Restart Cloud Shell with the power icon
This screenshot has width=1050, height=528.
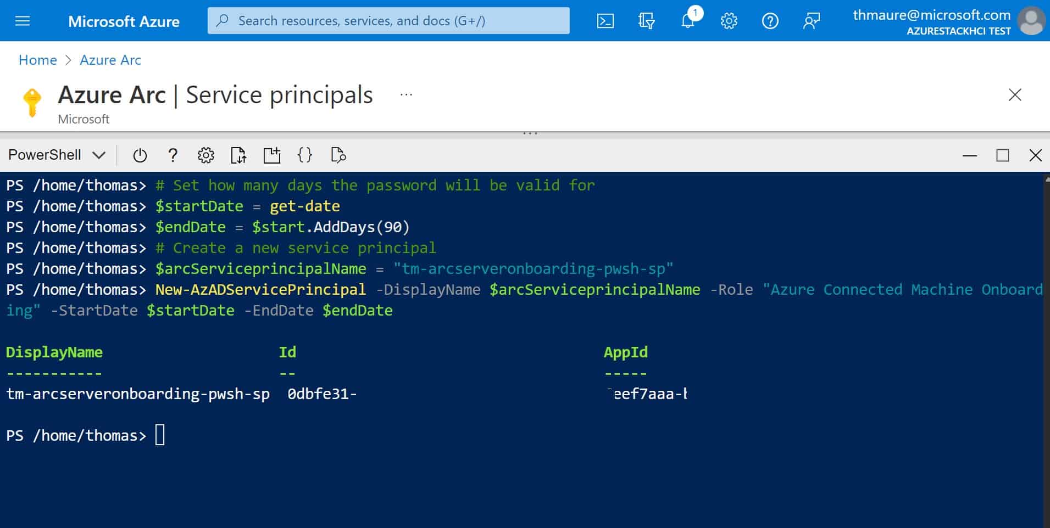coord(140,155)
